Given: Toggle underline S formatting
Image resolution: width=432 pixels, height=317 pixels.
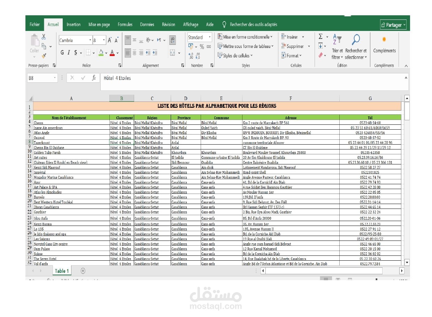Looking at the screenshot, I should pyautogui.click(x=76, y=52).
